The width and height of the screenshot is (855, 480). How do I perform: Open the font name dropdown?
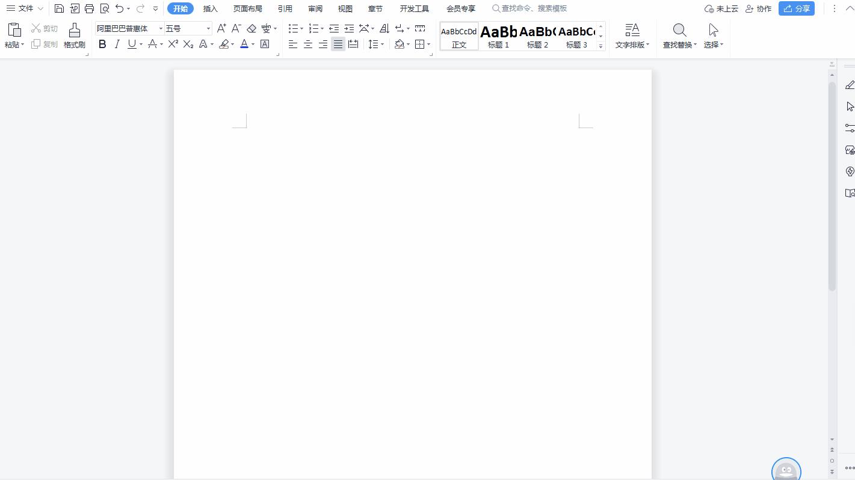point(161,28)
